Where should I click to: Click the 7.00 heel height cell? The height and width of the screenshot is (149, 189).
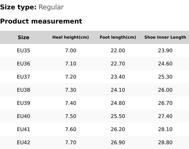71,51
